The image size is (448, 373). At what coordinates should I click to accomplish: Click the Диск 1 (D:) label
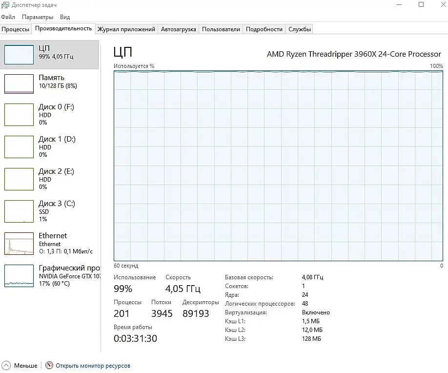(x=57, y=139)
